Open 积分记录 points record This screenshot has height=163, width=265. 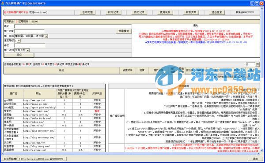point(113,12)
